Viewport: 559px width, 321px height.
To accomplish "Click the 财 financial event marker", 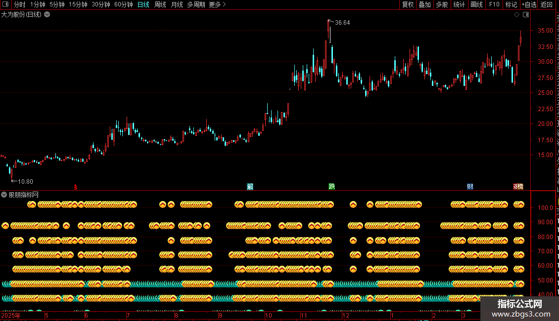I will pos(470,187).
